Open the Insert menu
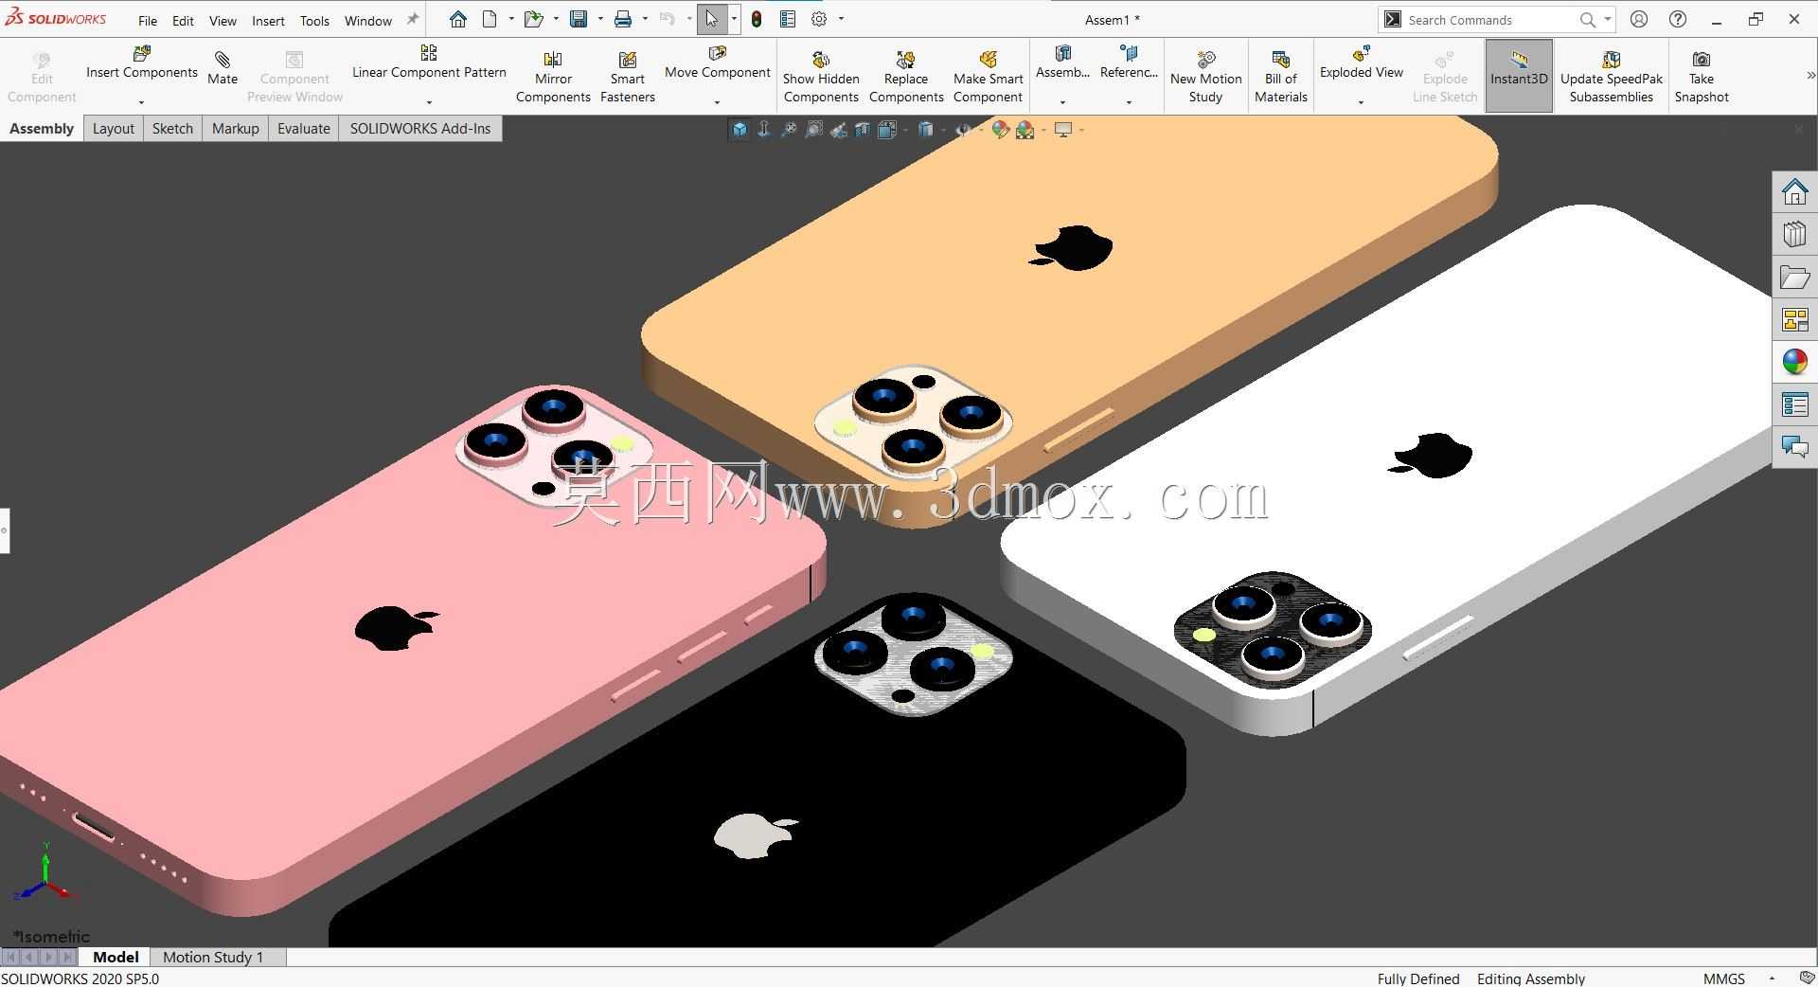1818x987 pixels. pyautogui.click(x=268, y=20)
